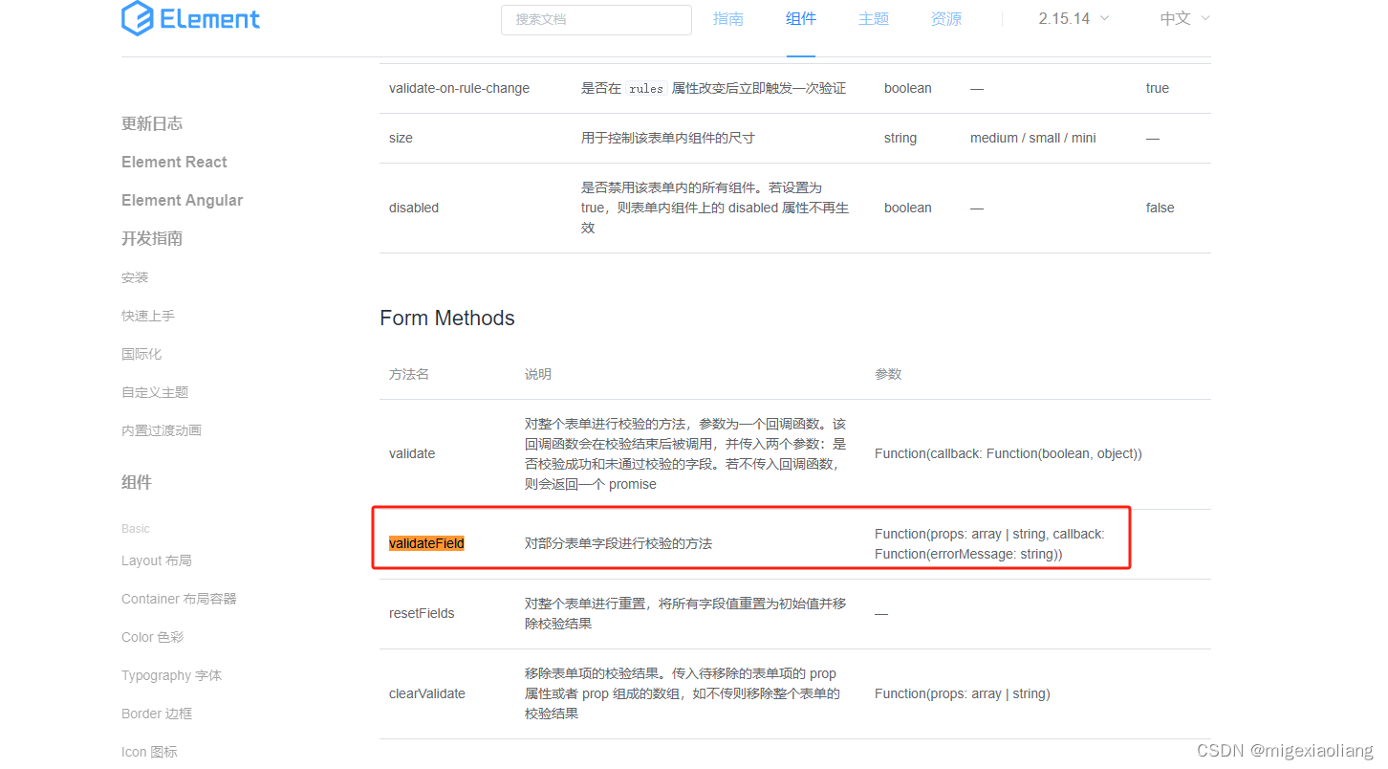Click the 参数 column header

888,374
